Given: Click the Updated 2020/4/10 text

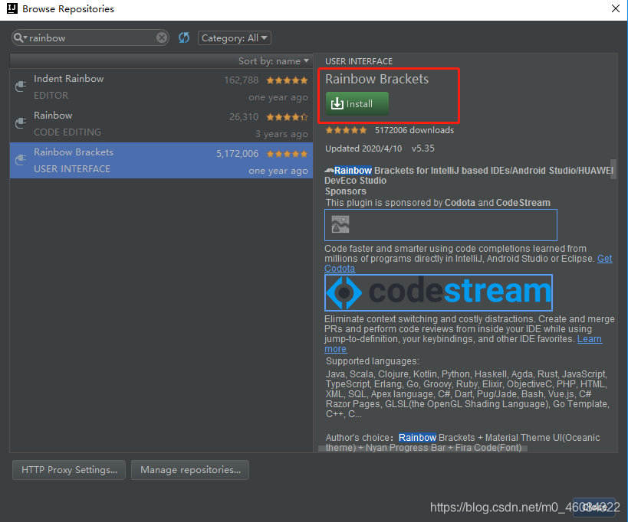Looking at the screenshot, I should point(363,148).
